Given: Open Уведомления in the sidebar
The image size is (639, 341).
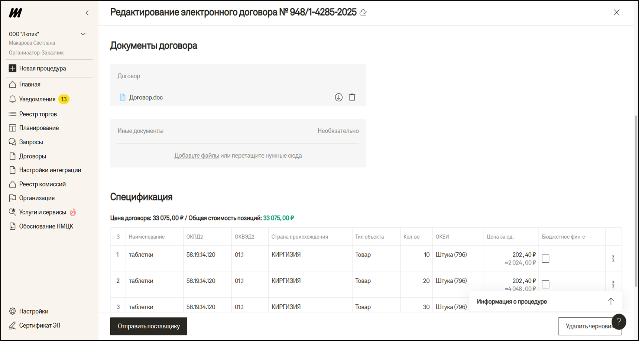Looking at the screenshot, I should (x=37, y=99).
